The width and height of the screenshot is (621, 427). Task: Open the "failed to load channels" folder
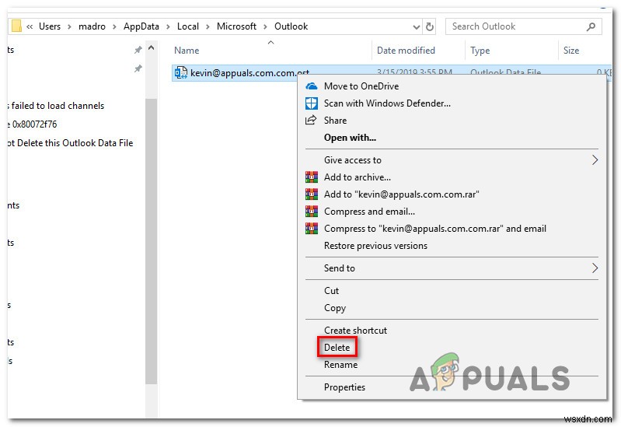tap(58, 106)
